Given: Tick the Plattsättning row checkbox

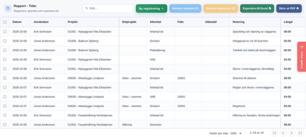Looking at the screenshot, I should (5, 50).
